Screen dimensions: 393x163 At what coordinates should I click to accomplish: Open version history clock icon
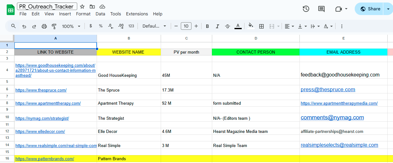(306, 9)
